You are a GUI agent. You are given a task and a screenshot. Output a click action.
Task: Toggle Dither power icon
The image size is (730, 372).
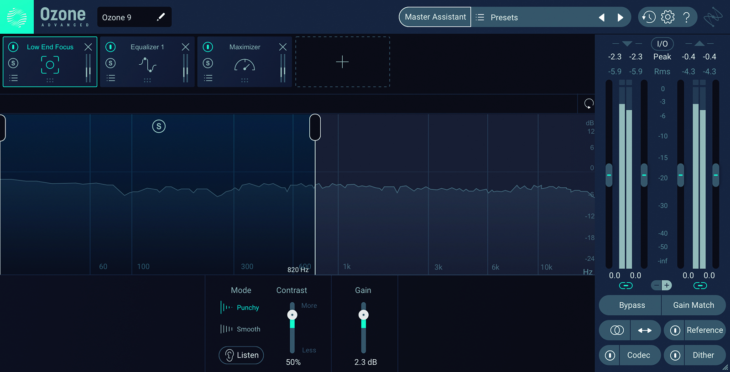[x=675, y=355]
